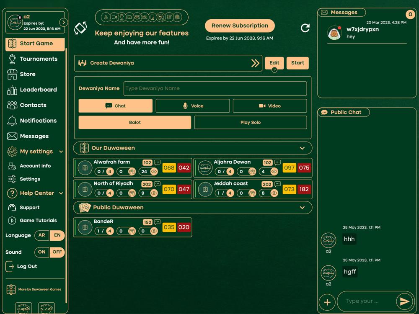419x314 pixels.
Task: Click the checklist feature icon in top strip
Action: click(169, 17)
